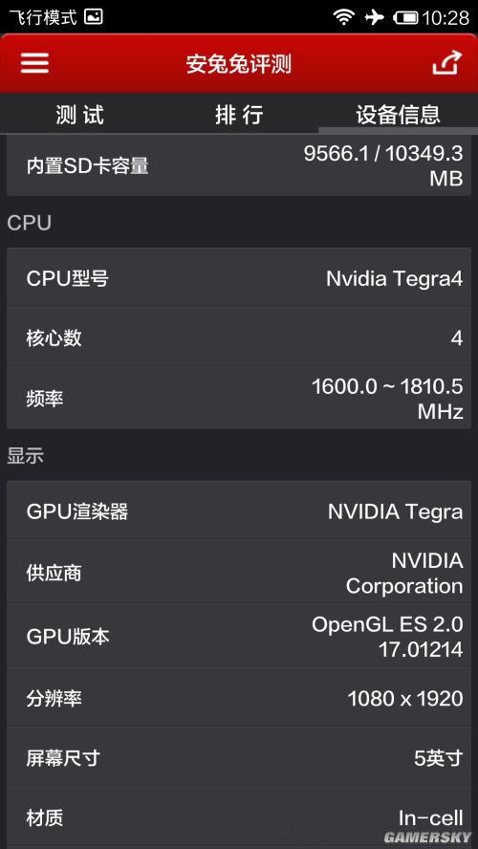The height and width of the screenshot is (849, 478).
Task: Tap the 频率 MHz row
Action: click(x=239, y=399)
